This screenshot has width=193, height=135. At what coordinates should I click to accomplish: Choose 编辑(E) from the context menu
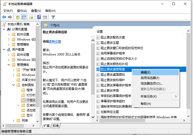point(145,72)
